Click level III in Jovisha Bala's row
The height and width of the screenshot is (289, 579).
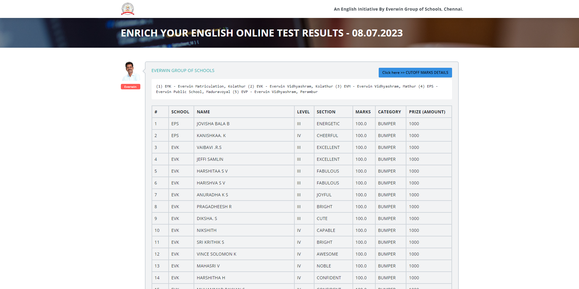[299, 124]
